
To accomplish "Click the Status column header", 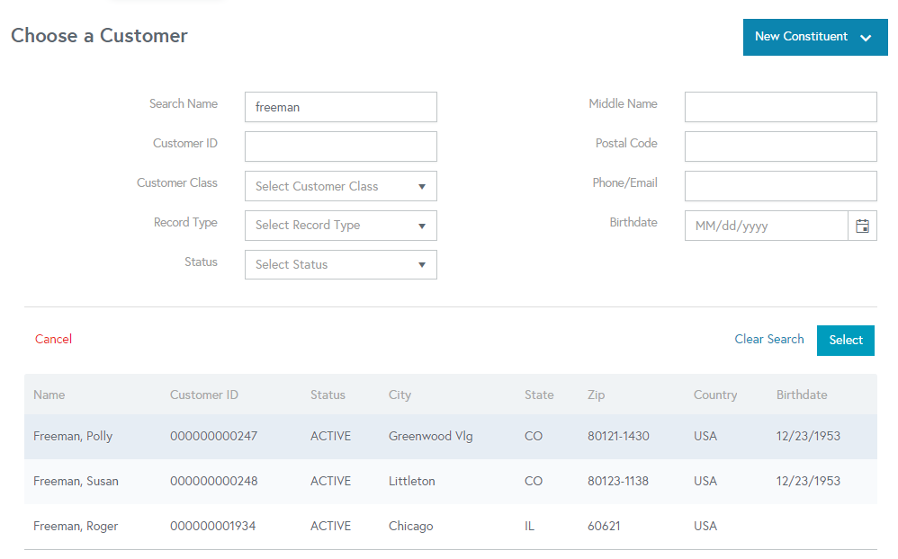I will (328, 395).
